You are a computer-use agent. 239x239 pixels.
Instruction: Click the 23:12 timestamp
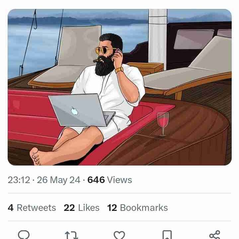click(19, 180)
